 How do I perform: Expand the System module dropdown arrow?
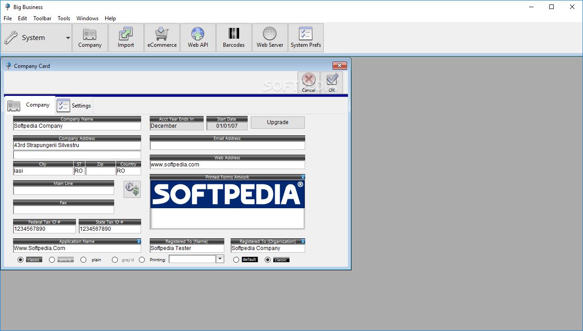(x=68, y=38)
